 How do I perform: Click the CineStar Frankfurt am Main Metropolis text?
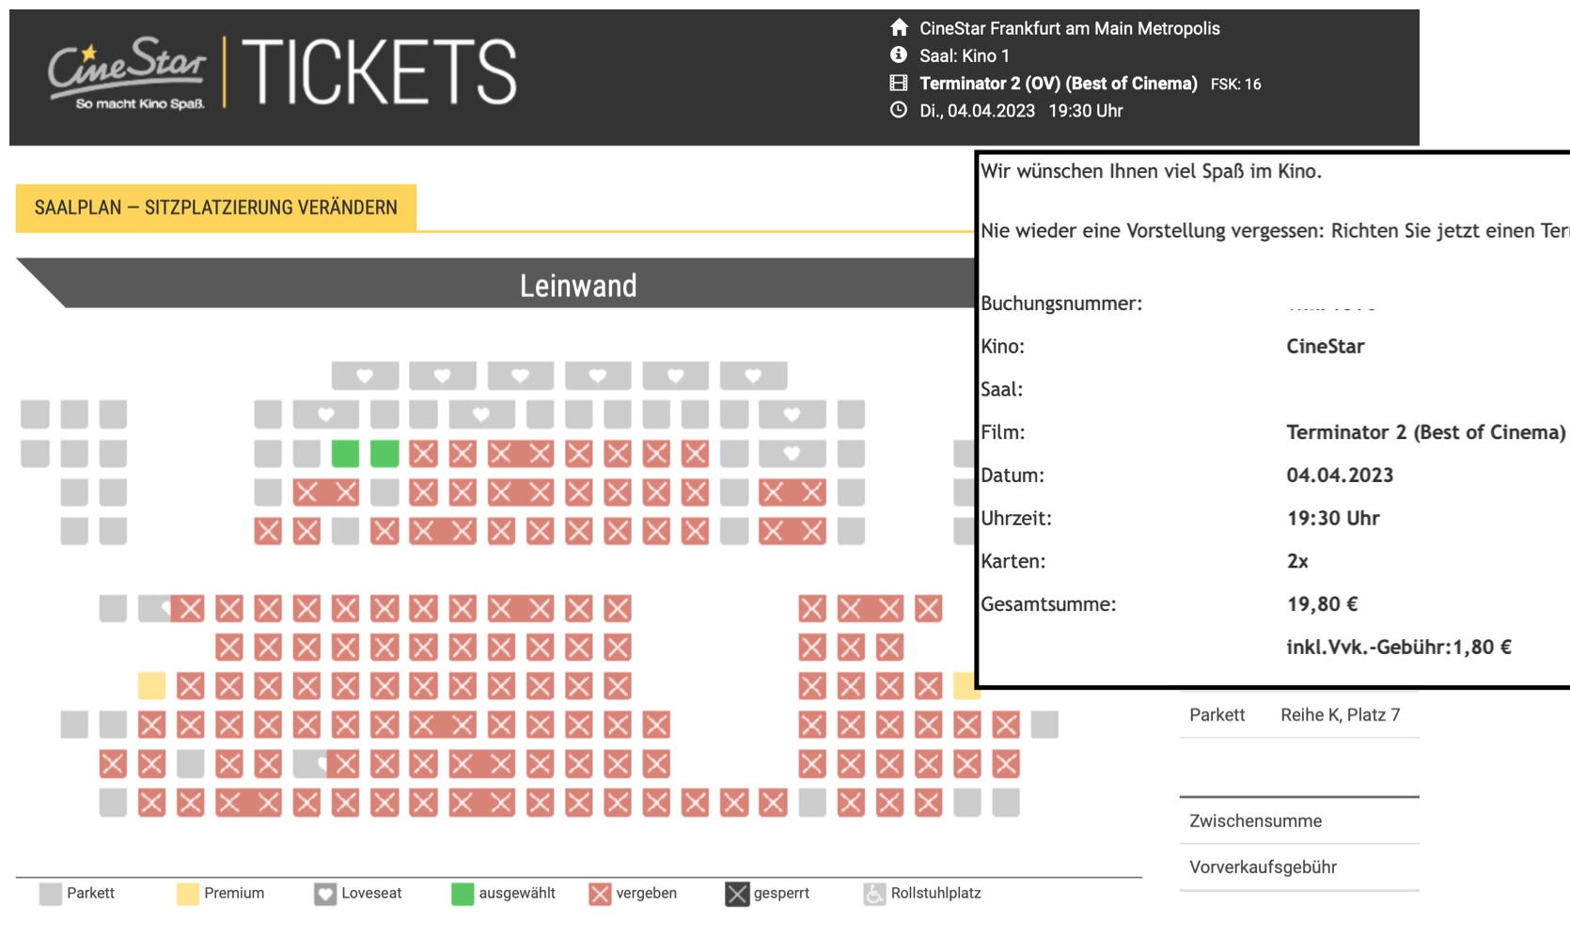point(1069,28)
